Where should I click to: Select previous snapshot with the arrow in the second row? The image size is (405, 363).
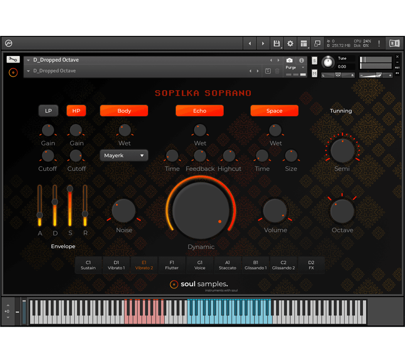click(250, 71)
